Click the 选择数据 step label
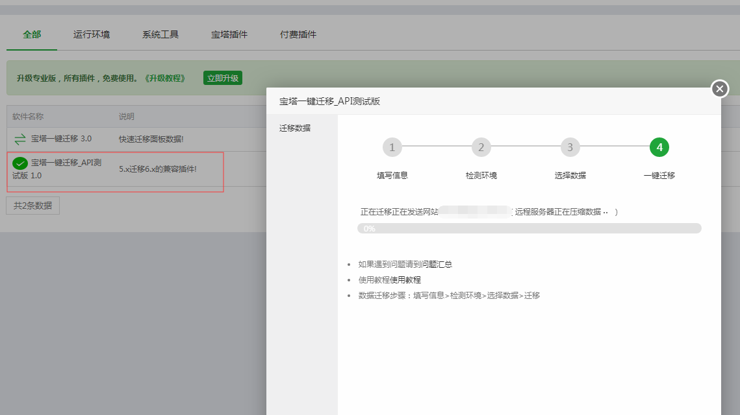 [570, 175]
